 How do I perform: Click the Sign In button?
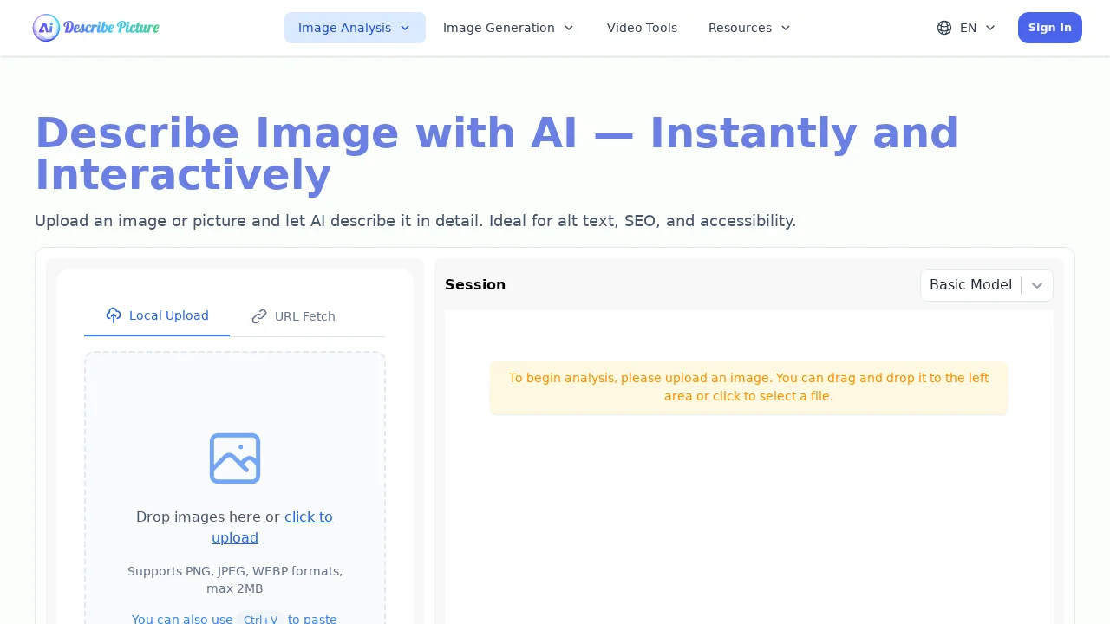(x=1049, y=27)
